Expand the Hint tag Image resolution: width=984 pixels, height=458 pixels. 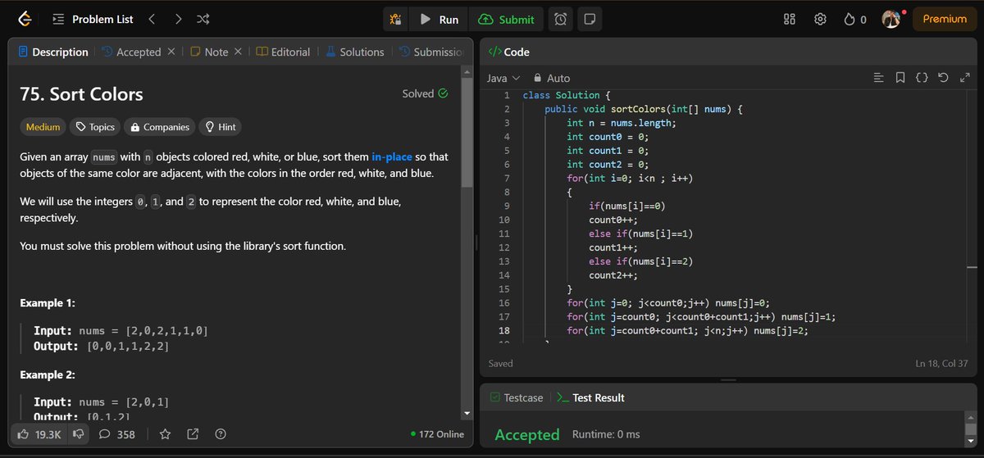(x=221, y=127)
